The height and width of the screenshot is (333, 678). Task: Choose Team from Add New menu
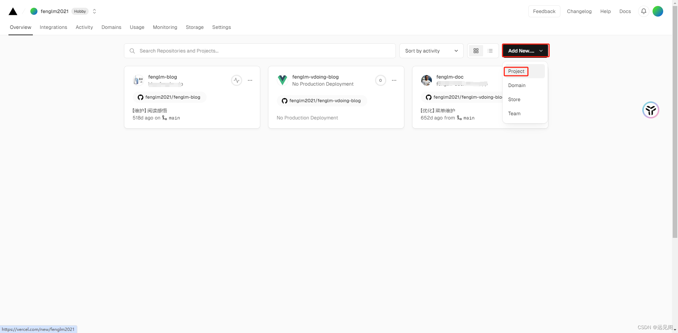(524, 113)
